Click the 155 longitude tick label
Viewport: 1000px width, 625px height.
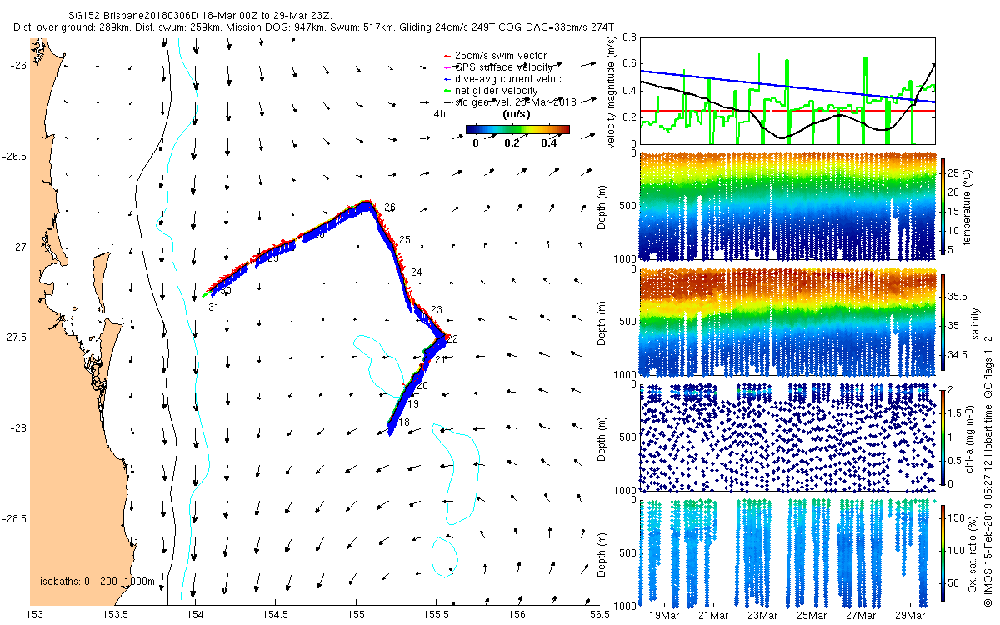(x=356, y=615)
